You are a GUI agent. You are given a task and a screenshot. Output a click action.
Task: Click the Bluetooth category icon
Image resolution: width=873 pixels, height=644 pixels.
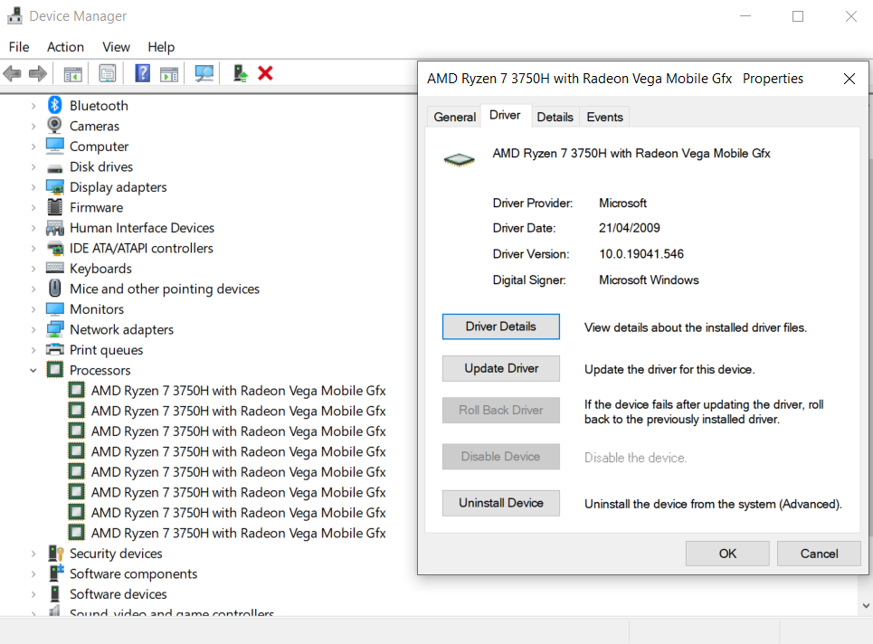[x=54, y=105]
